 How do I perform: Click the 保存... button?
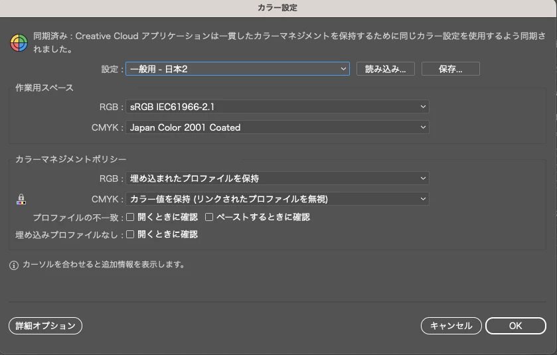450,69
